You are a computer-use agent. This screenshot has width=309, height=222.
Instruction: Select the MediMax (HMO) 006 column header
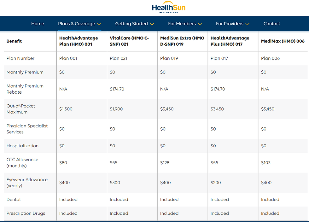click(283, 41)
